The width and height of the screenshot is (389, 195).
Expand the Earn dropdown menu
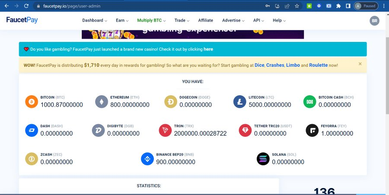point(122,20)
